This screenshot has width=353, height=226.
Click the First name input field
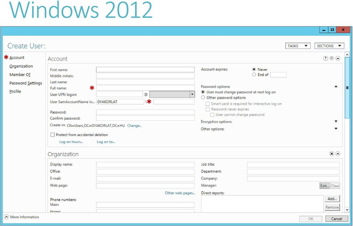(145, 70)
